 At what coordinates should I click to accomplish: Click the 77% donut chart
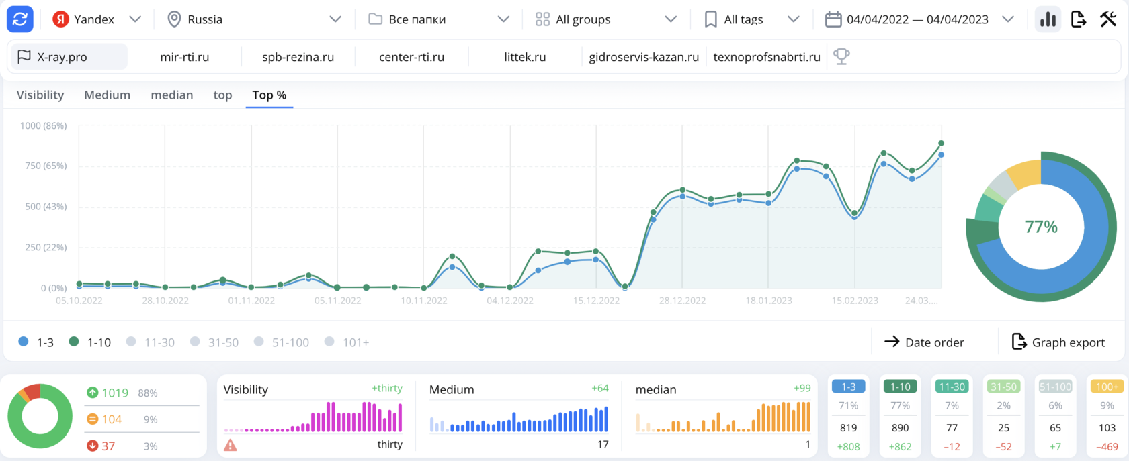[x=1041, y=227]
